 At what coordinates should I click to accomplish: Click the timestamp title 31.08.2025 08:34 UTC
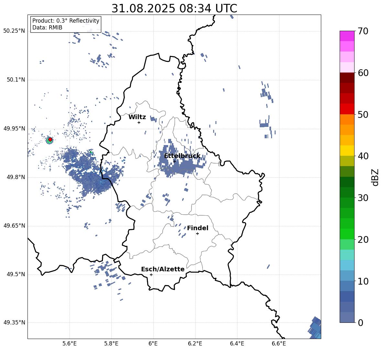[x=174, y=8]
